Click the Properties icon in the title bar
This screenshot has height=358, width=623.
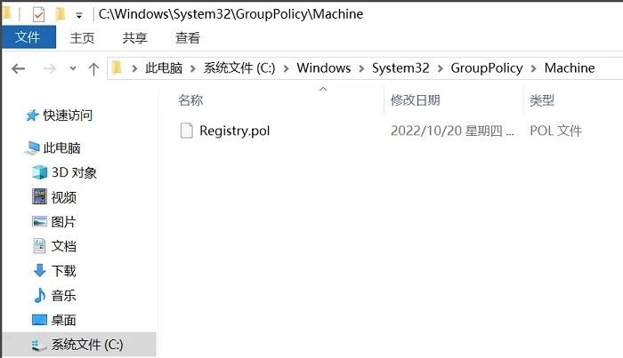click(x=38, y=14)
